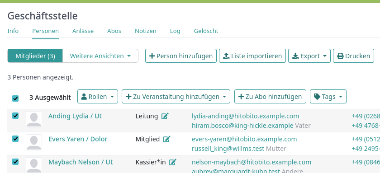Select the Mitglieder (3) view button
The width and height of the screenshot is (380, 173).
pos(35,56)
